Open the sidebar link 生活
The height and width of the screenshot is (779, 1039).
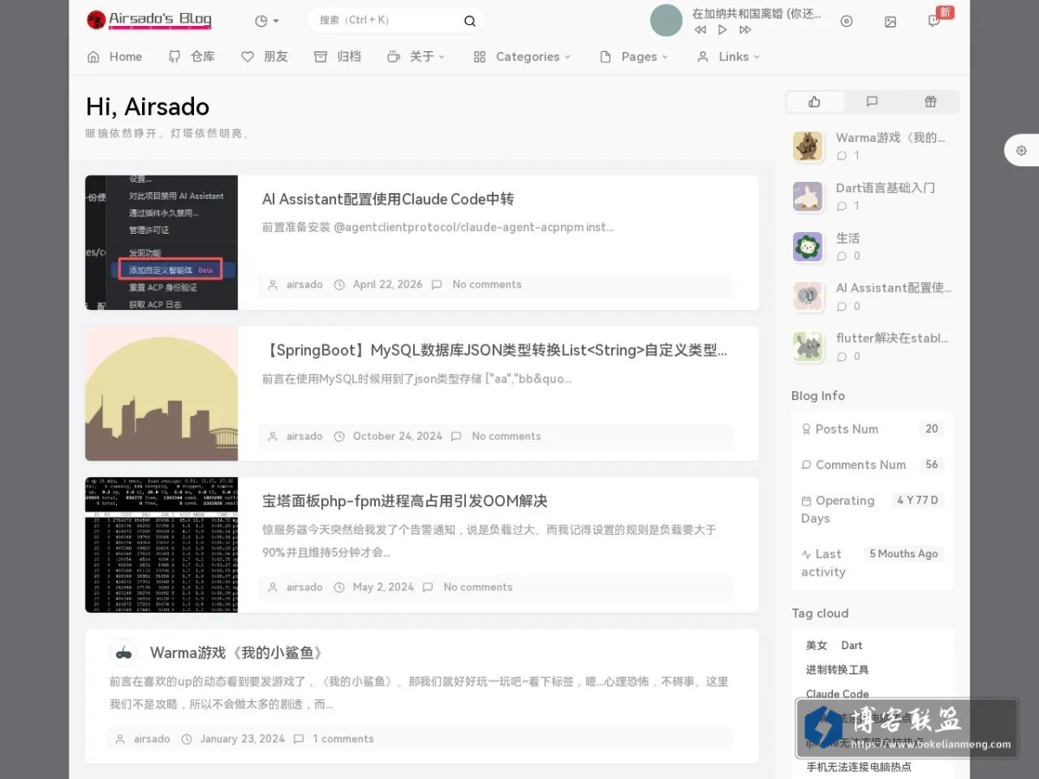pos(848,238)
